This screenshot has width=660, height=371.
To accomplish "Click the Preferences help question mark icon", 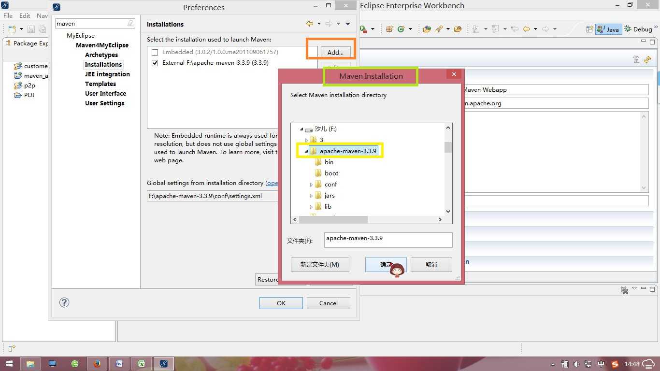I will pos(64,302).
